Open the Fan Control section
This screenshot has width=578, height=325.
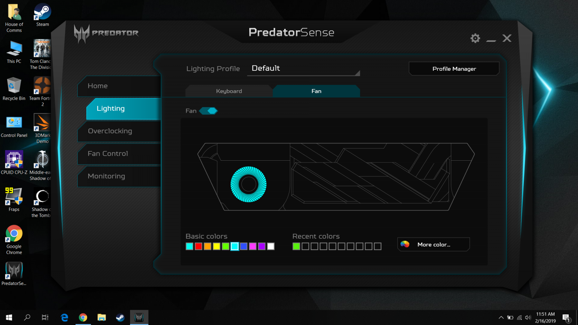119,153
